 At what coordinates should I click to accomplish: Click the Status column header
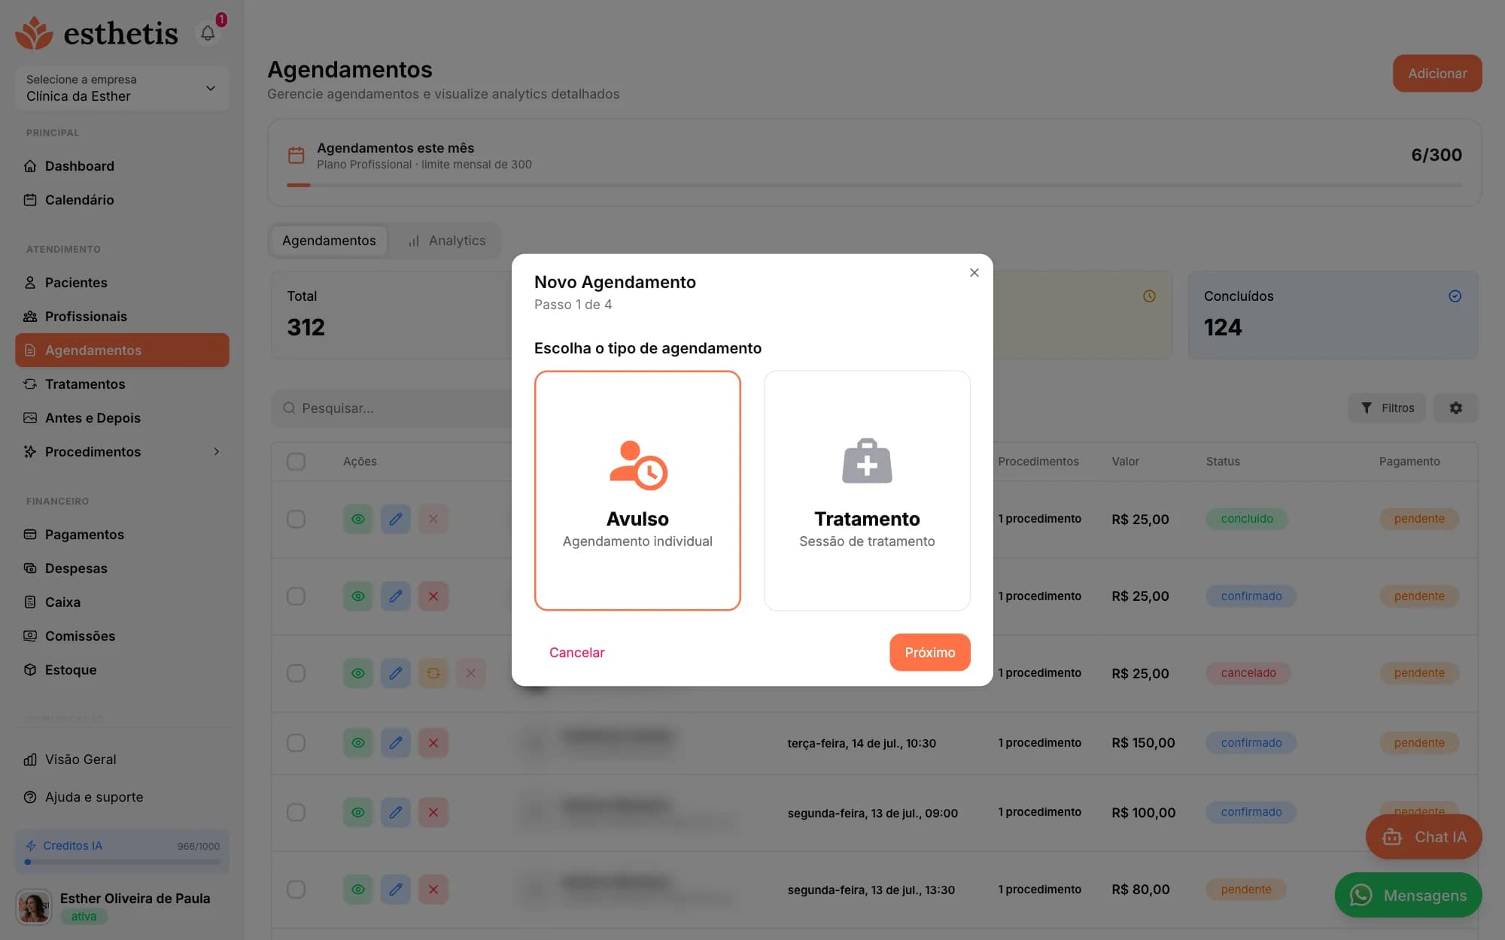(x=1223, y=461)
